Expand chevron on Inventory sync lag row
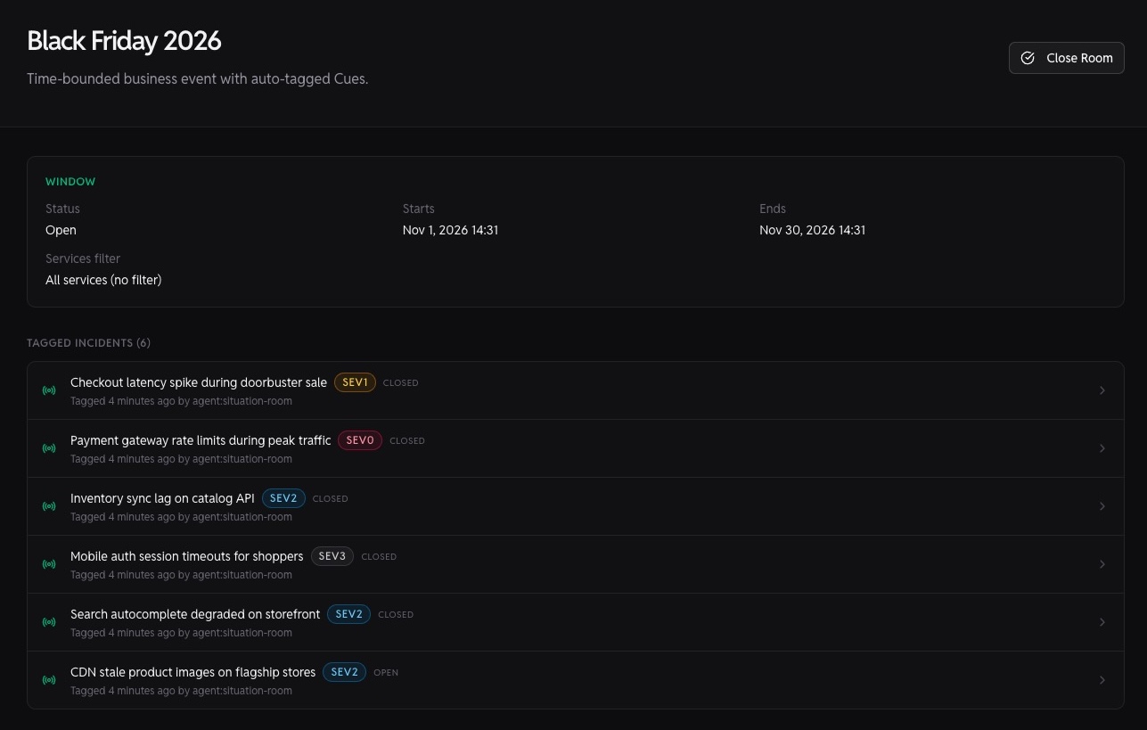The height and width of the screenshot is (730, 1147). (1102, 506)
